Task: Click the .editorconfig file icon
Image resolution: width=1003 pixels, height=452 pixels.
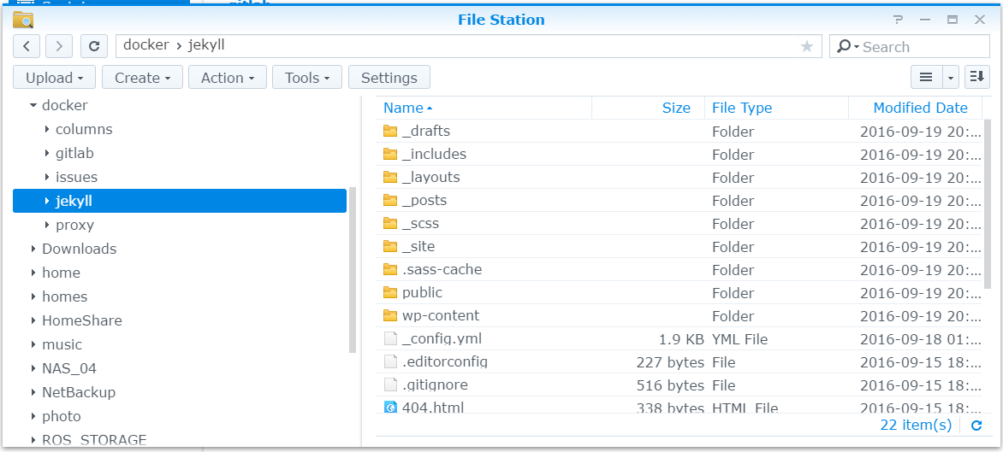Action: pos(390,361)
